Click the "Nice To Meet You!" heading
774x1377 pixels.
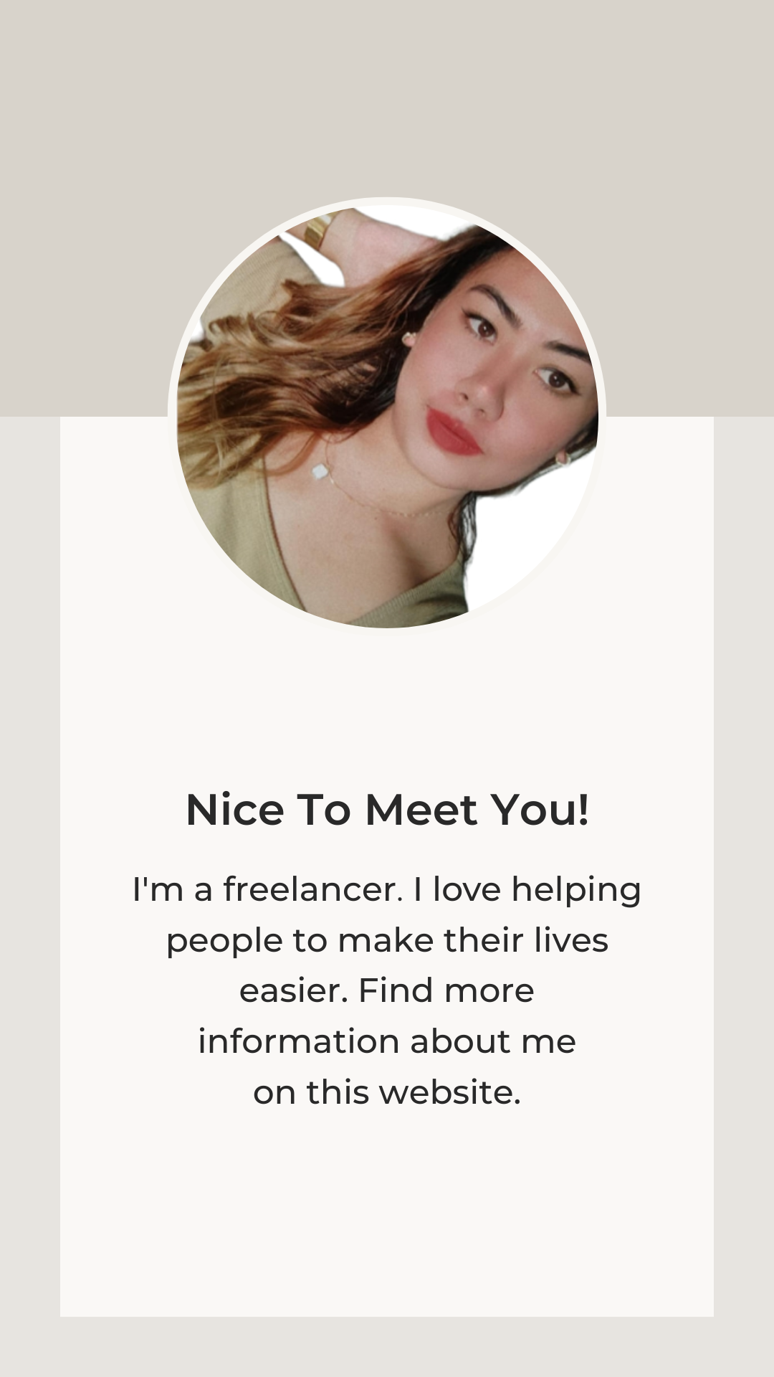[387, 810]
